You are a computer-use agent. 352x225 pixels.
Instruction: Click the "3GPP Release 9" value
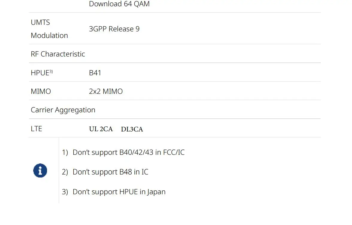click(x=114, y=29)
